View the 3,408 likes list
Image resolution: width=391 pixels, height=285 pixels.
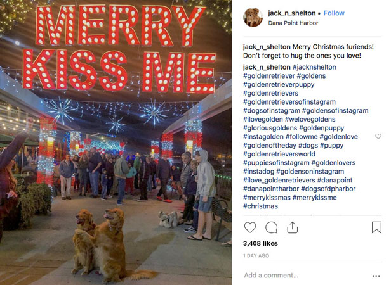(260, 243)
